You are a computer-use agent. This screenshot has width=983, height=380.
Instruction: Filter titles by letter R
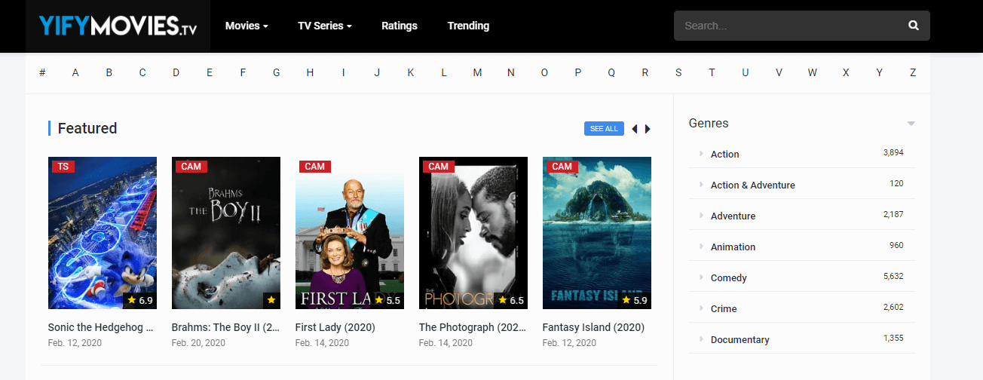645,73
